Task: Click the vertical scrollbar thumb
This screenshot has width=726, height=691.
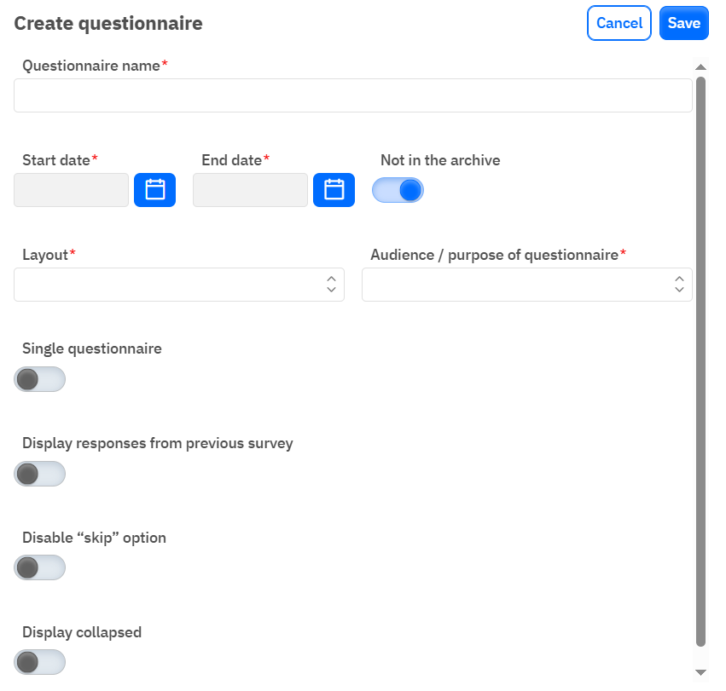Action: point(701,358)
